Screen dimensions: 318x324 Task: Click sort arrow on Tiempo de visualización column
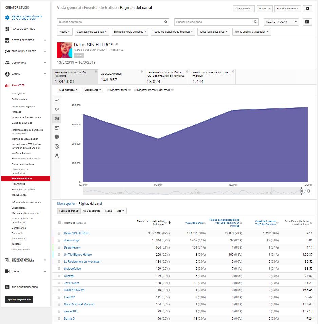pyautogui.click(x=170, y=223)
